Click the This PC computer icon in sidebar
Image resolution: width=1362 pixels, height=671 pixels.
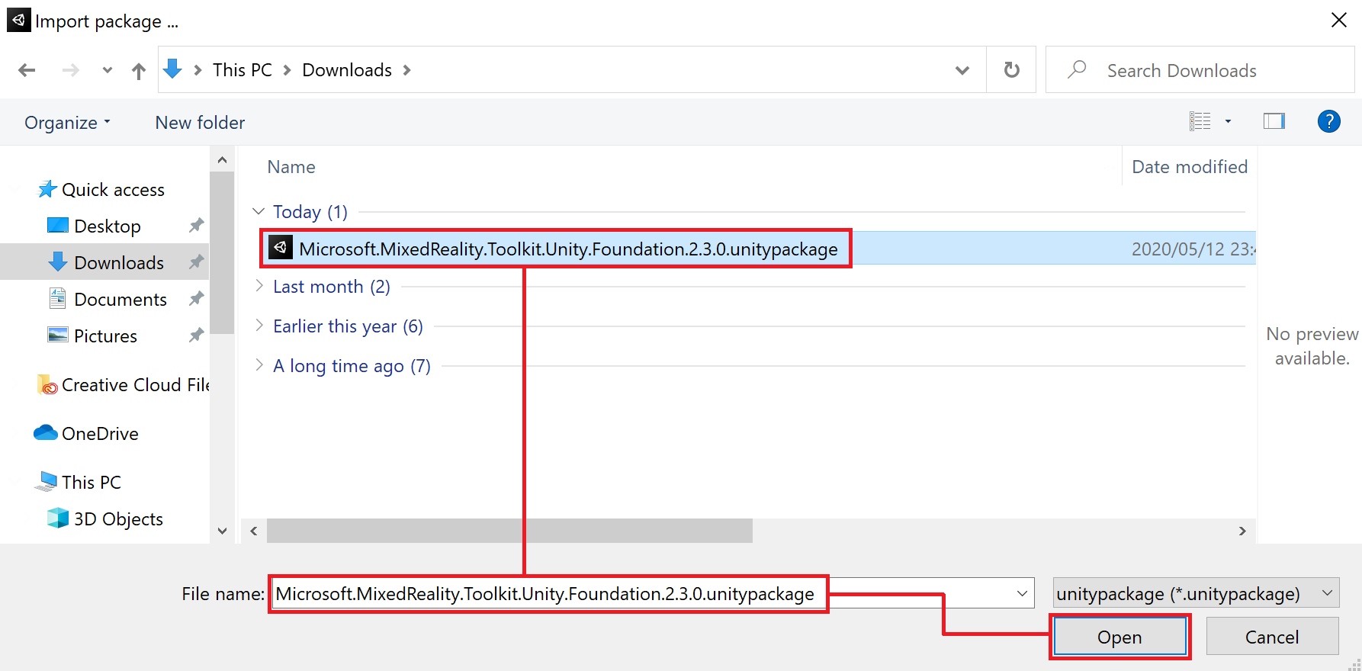click(x=46, y=482)
